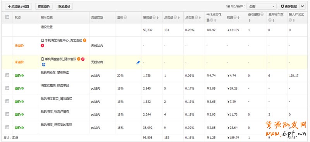Click the 18% premium value
Viewport: 310px width, 142px height.
(x=120, y=115)
